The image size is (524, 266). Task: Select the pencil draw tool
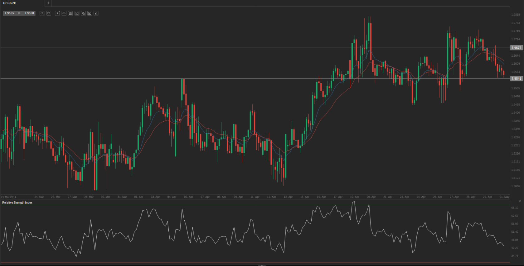(96, 13)
